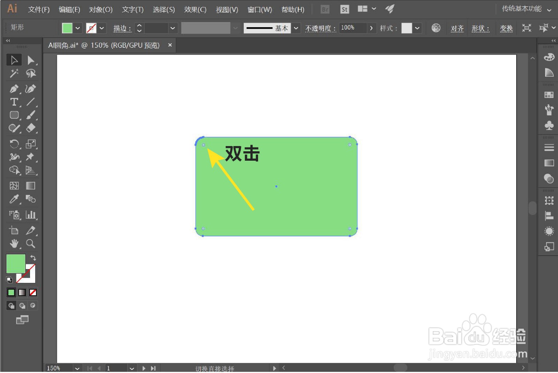558x373 pixels.
Task: Select the Rounded Rectangle tool
Action: 14,115
